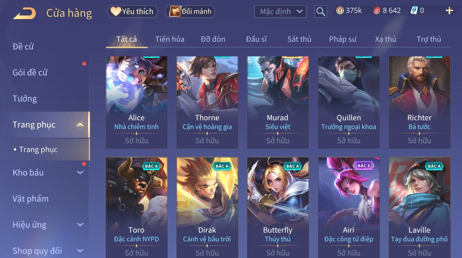The image size is (462, 258).
Task: Open the Tướng sidebar item
Action: (25, 99)
